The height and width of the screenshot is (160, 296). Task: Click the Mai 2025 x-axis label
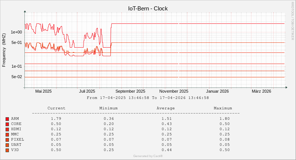(43, 91)
